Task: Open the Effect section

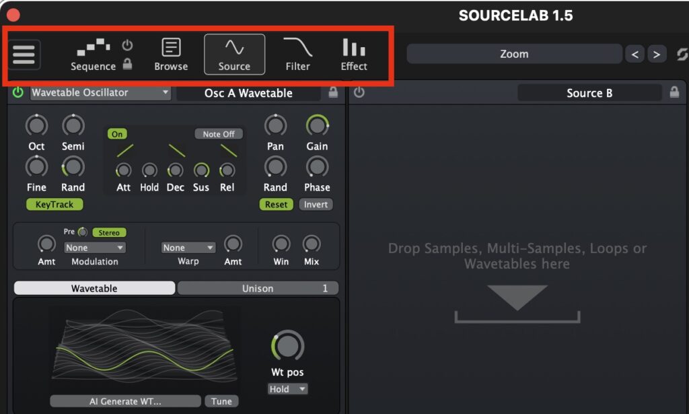Action: pos(353,54)
